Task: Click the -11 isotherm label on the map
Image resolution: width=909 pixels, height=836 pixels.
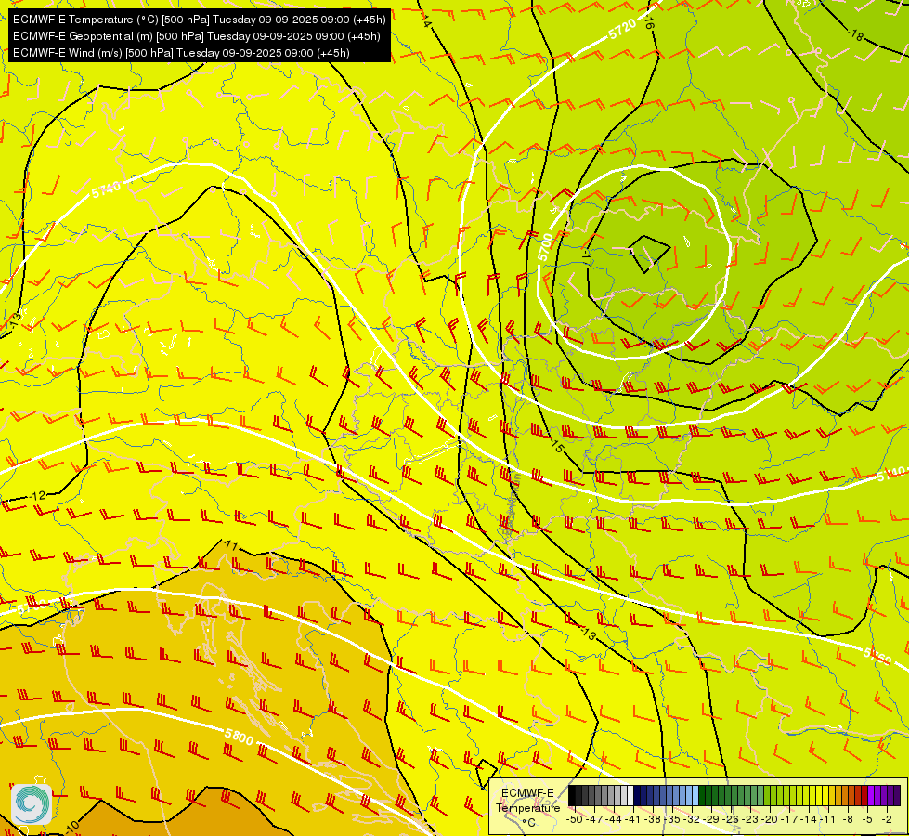Action: [x=230, y=545]
